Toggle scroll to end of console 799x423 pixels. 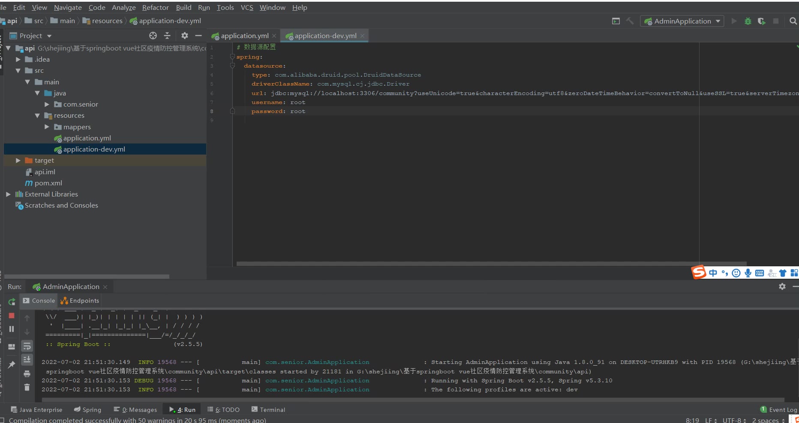click(x=27, y=360)
